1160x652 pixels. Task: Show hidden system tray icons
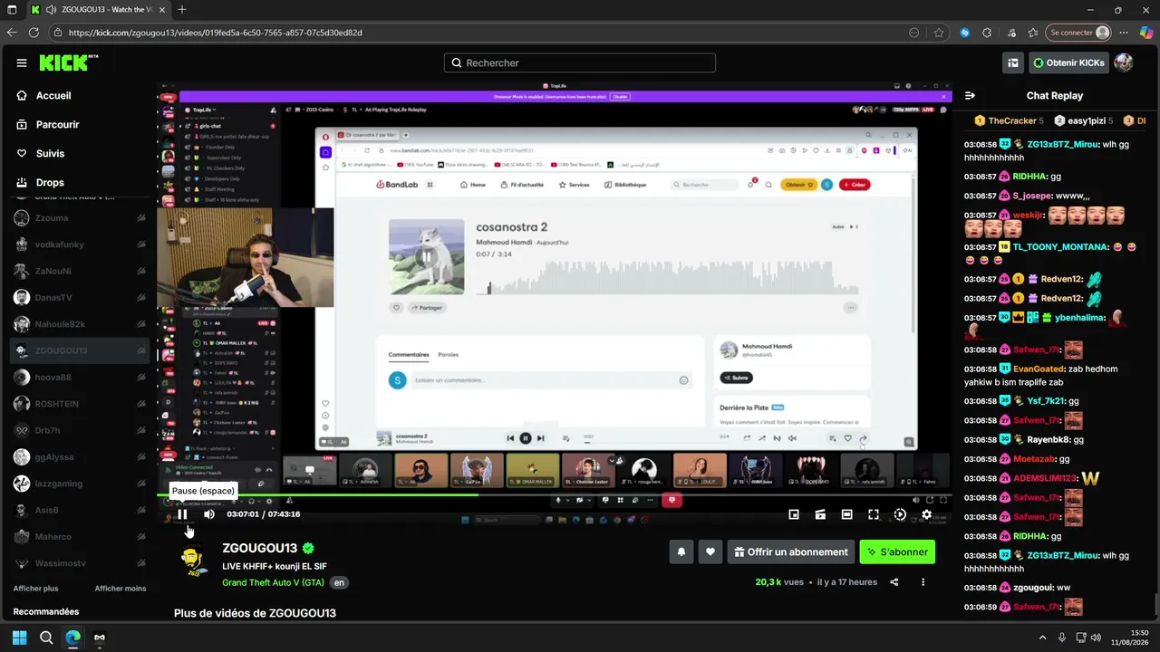(1043, 638)
